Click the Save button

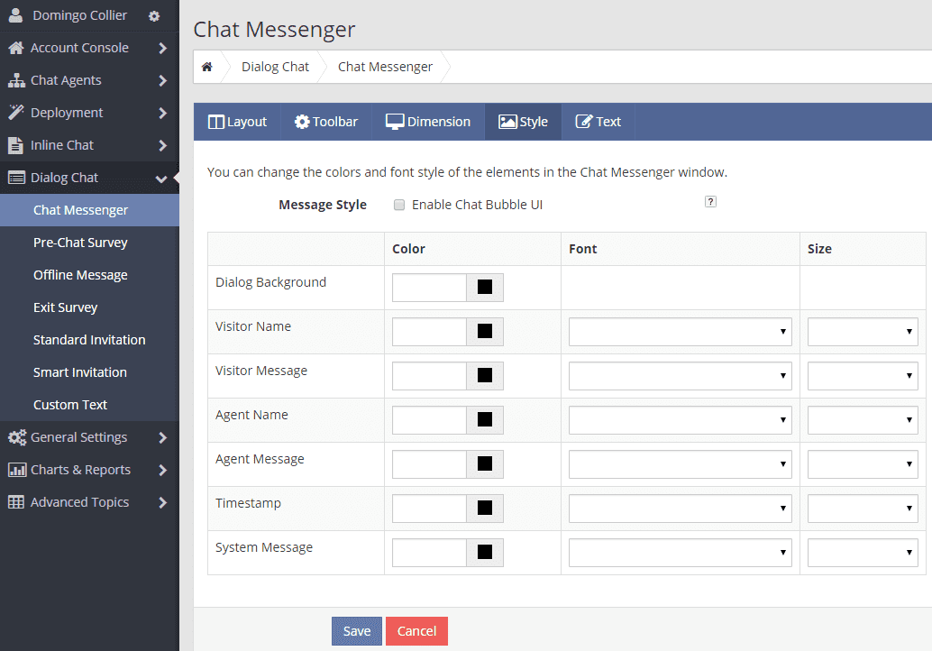pos(356,630)
